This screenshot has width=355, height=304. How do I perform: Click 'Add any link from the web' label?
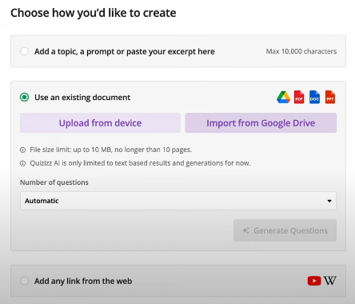coord(83,281)
